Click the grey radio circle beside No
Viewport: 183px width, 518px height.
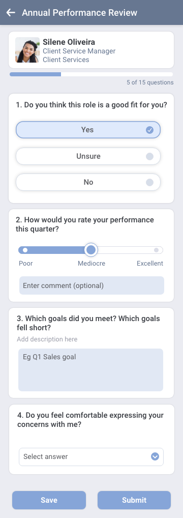[149, 182]
